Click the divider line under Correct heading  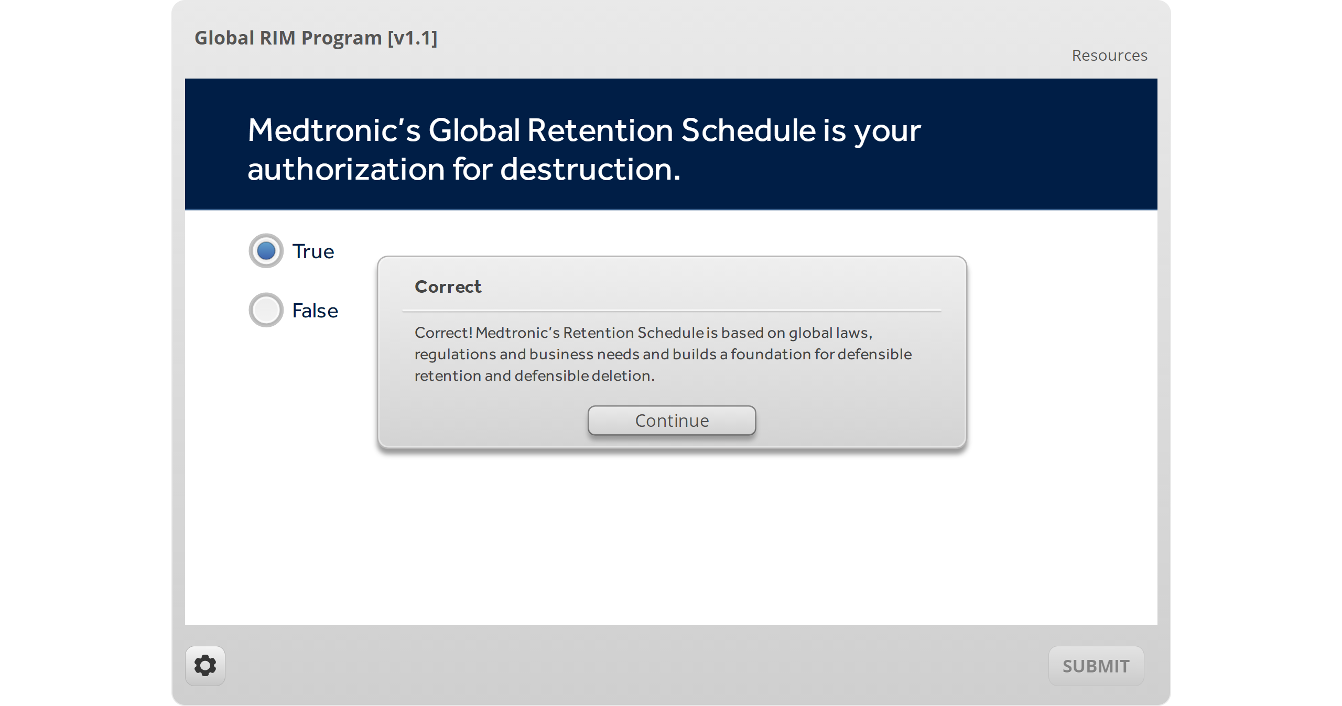coord(671,311)
